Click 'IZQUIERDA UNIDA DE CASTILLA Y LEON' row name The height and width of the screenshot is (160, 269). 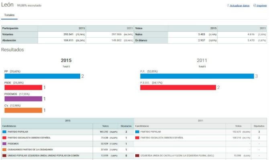tap(177, 156)
